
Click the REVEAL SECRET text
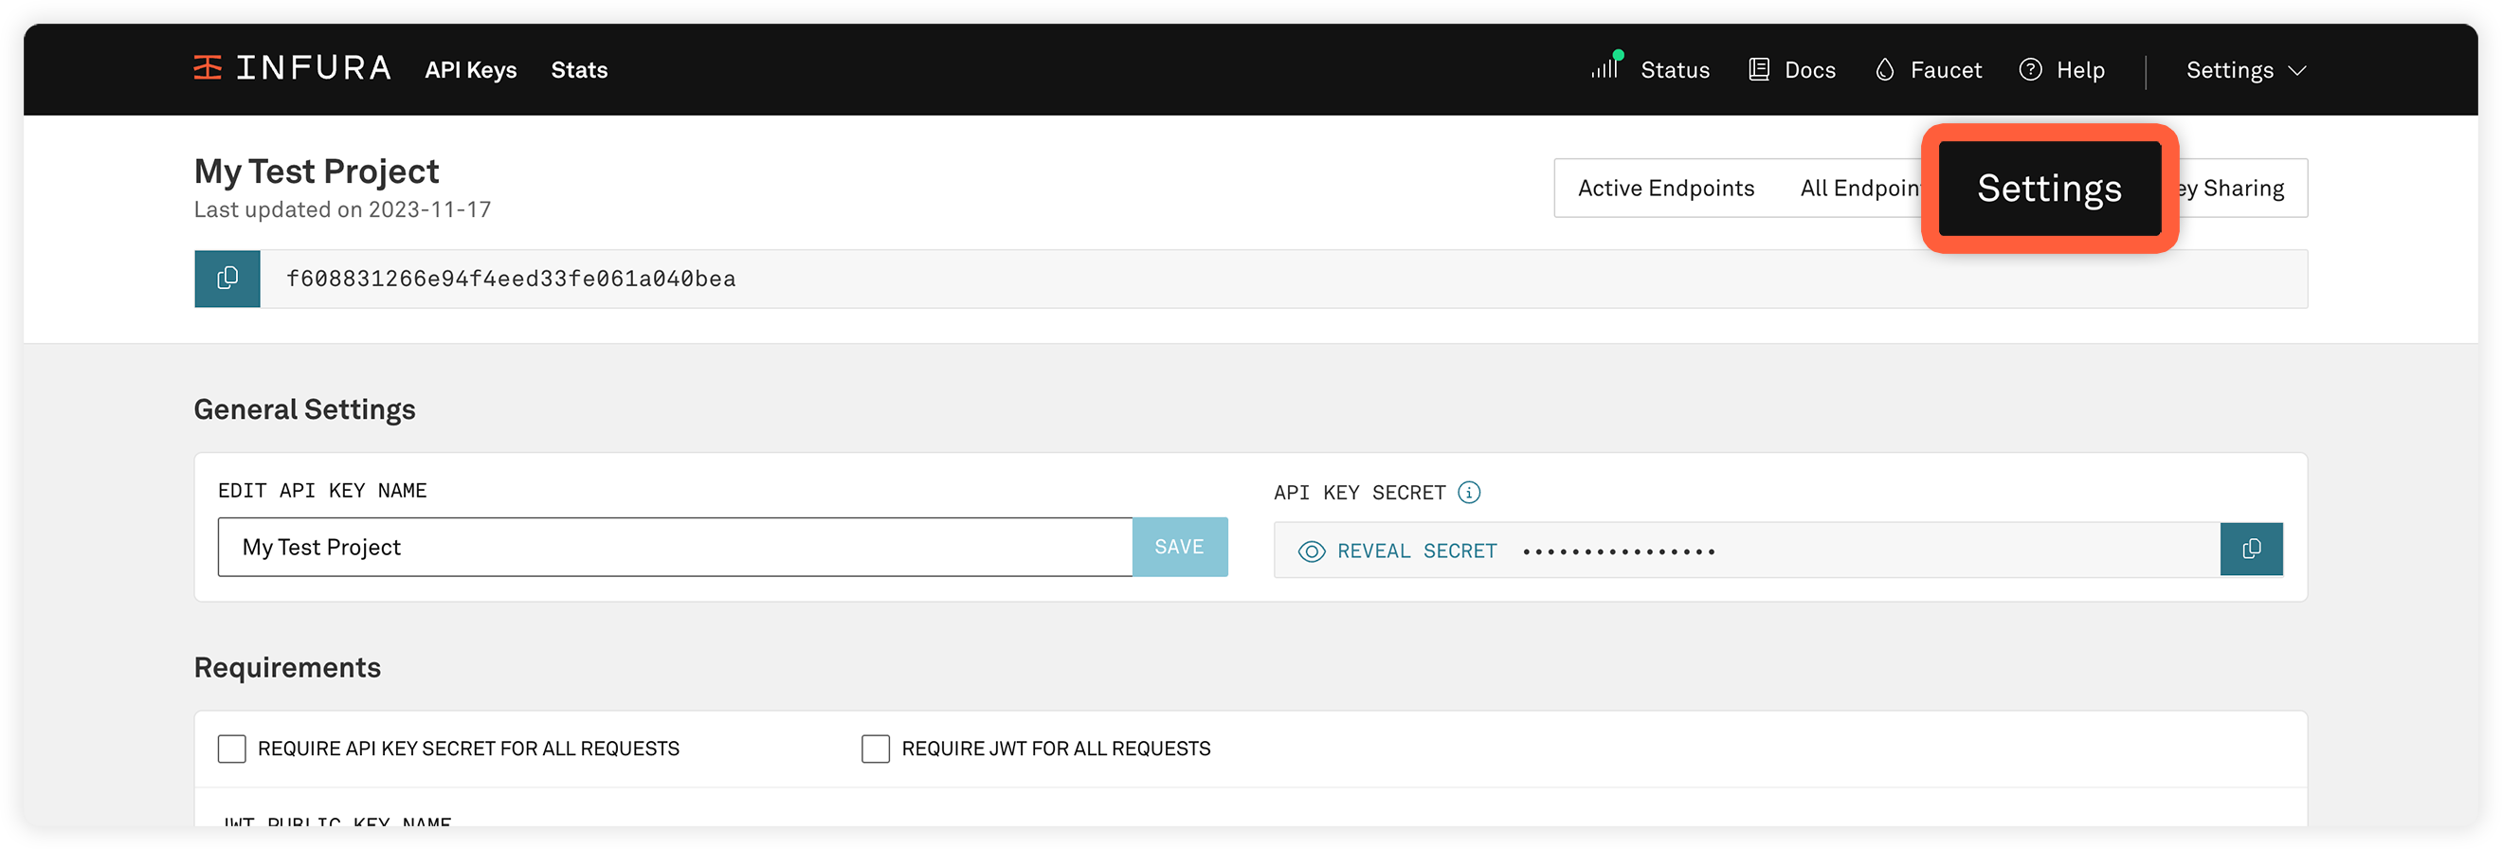[1416, 551]
